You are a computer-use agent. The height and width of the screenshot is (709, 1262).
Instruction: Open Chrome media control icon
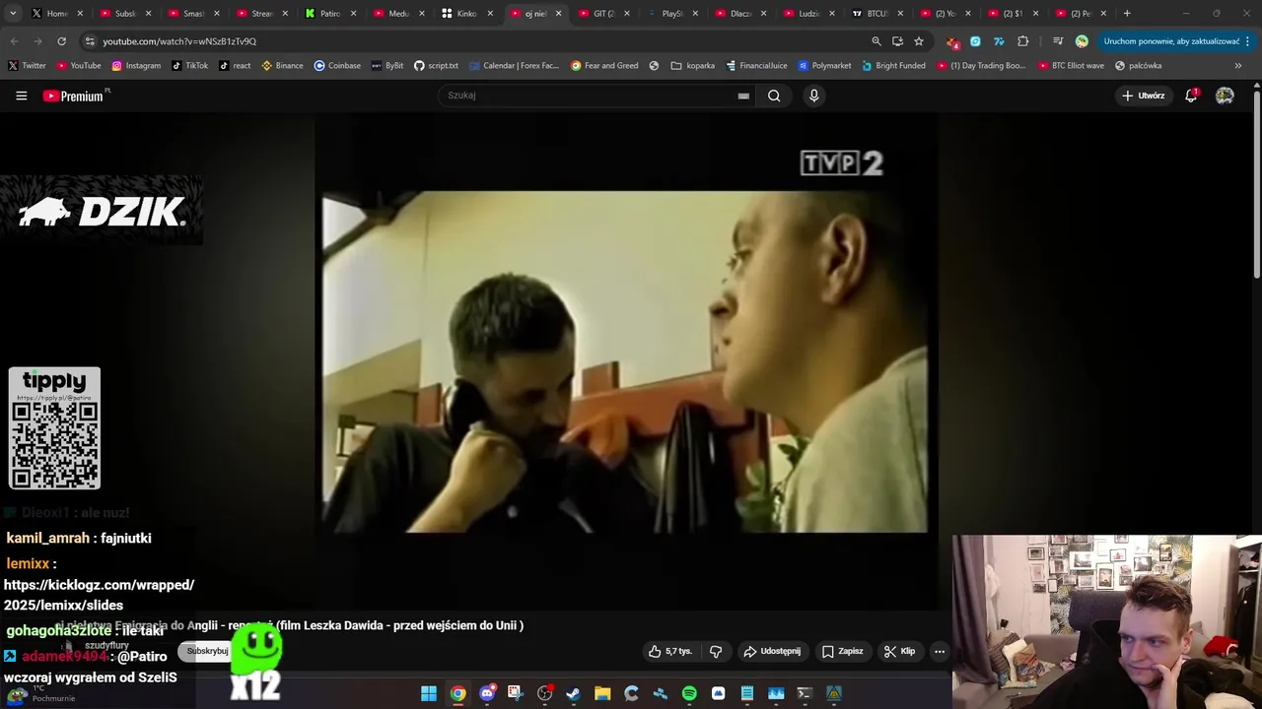(x=1057, y=41)
